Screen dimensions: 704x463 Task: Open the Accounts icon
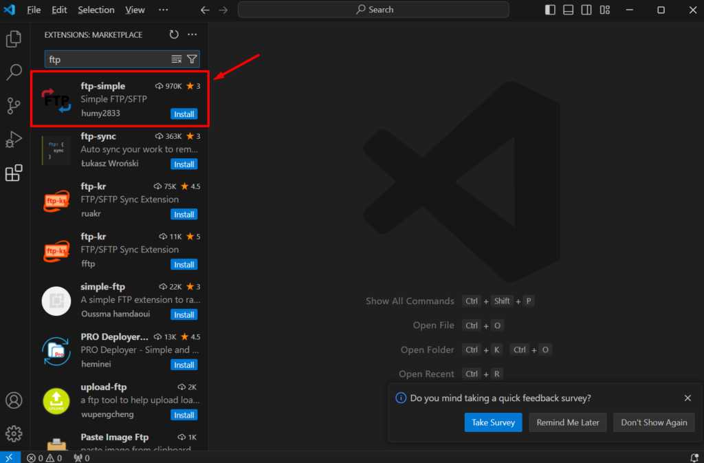coord(14,400)
